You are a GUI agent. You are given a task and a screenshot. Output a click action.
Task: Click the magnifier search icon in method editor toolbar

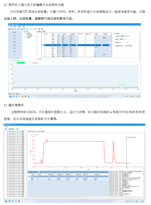[x=27, y=29]
